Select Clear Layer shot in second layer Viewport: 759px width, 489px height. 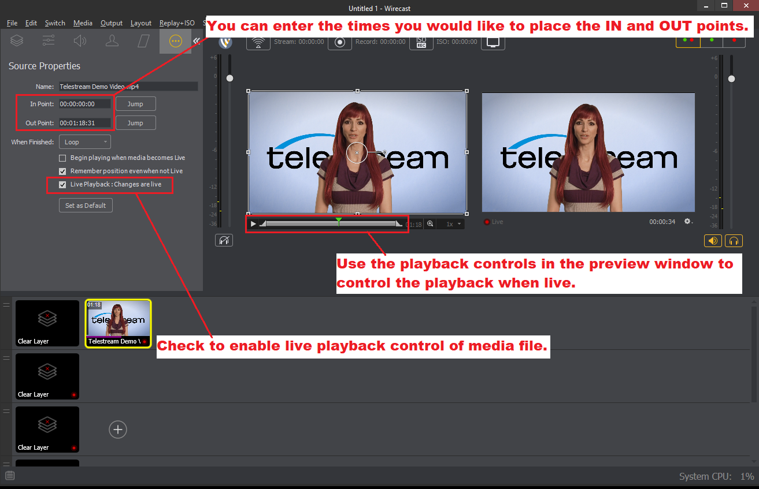pyautogui.click(x=47, y=376)
